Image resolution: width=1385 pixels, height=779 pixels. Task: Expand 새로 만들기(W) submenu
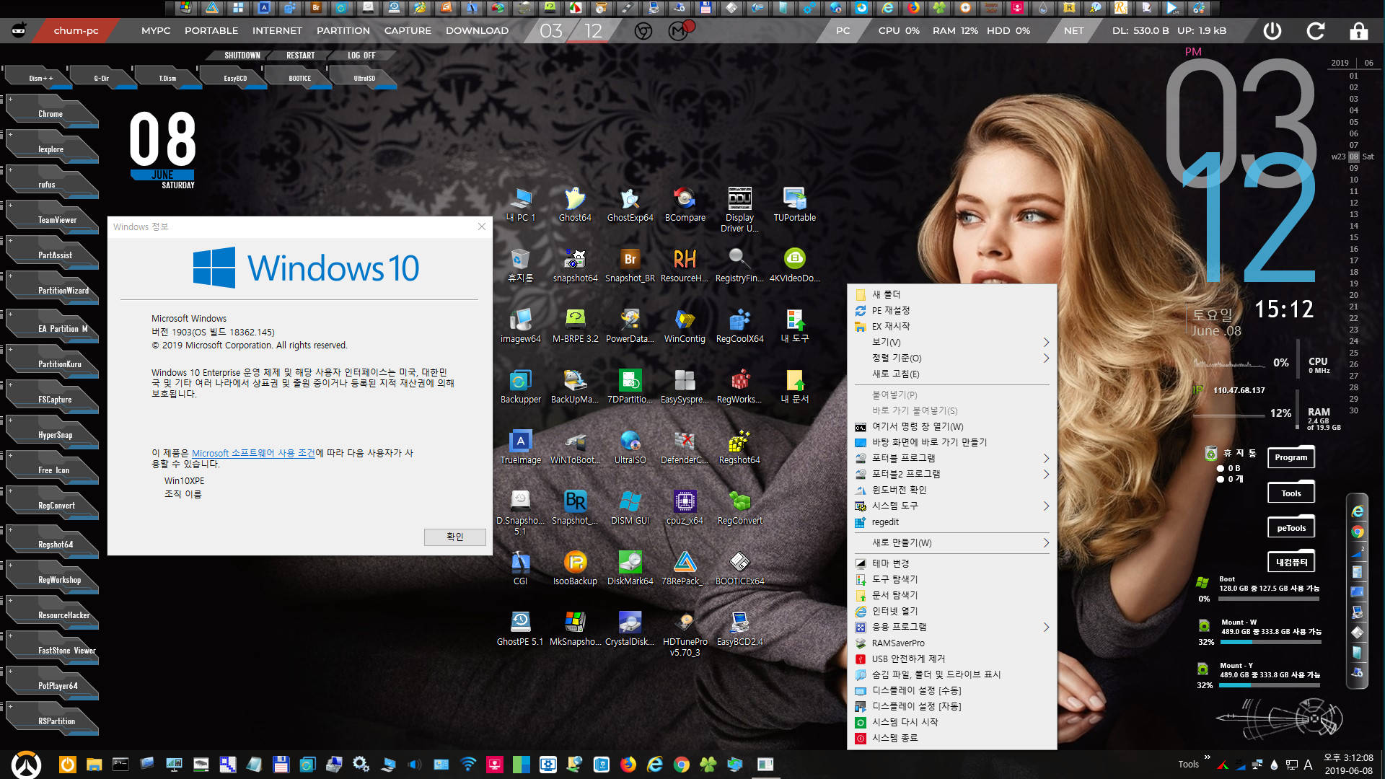click(952, 542)
